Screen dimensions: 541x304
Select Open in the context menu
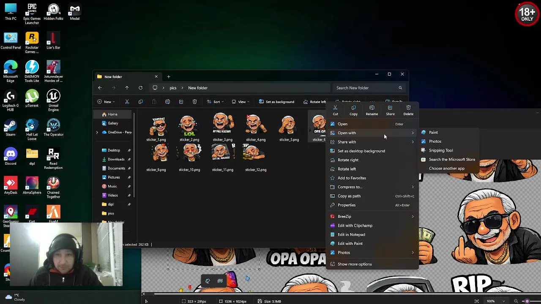point(373,124)
